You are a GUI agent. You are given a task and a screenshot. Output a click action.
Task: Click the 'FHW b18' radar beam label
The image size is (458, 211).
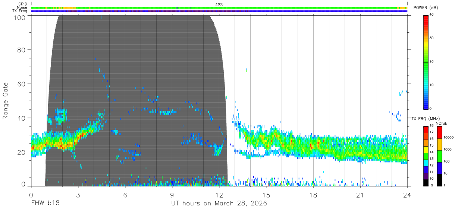click(45, 204)
